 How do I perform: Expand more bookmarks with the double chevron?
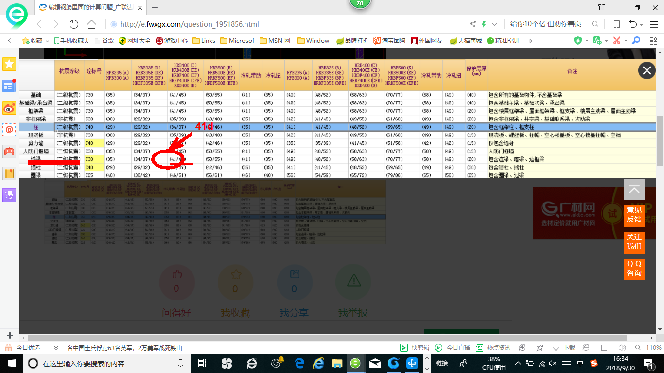pyautogui.click(x=530, y=41)
